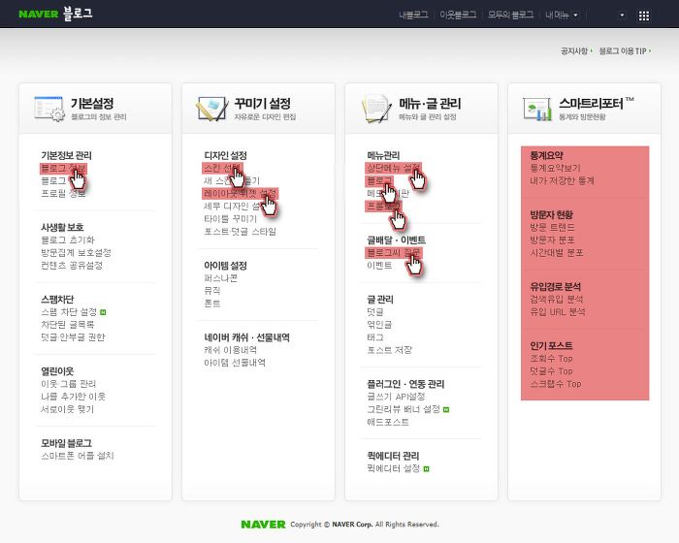This screenshot has height=543, width=679.
Task: Open 방문 트렌드 link
Action: point(553,227)
